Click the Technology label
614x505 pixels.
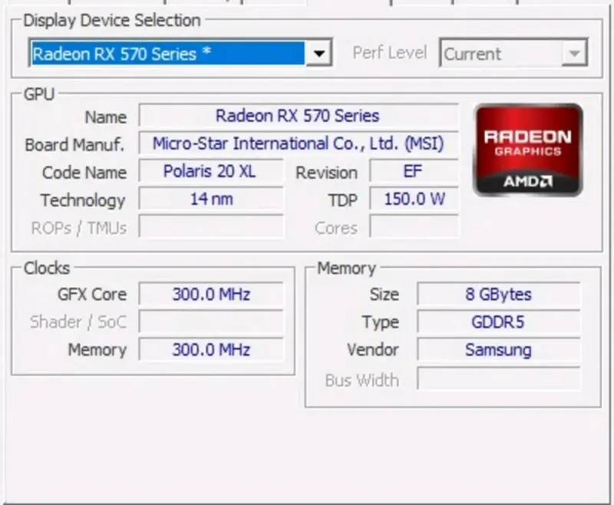pyautogui.click(x=83, y=200)
